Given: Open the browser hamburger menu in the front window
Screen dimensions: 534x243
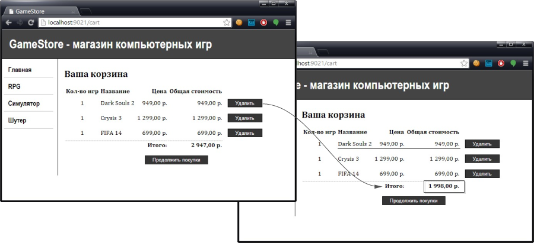Looking at the screenshot, I should 288,22.
